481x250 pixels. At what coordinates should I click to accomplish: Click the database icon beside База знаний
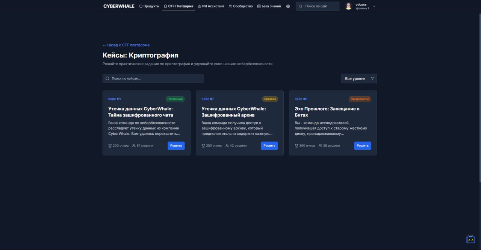[259, 6]
